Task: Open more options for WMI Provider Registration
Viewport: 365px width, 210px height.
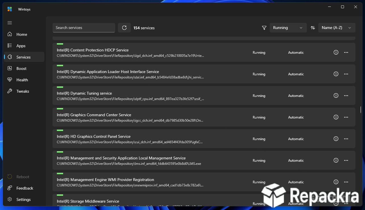Action: [x=346, y=182]
